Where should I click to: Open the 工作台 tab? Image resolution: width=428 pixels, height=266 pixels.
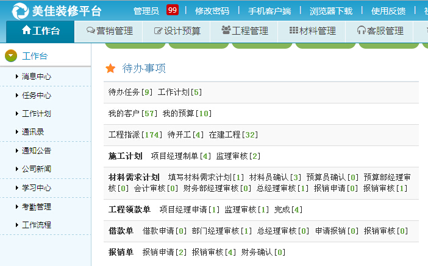click(x=40, y=30)
